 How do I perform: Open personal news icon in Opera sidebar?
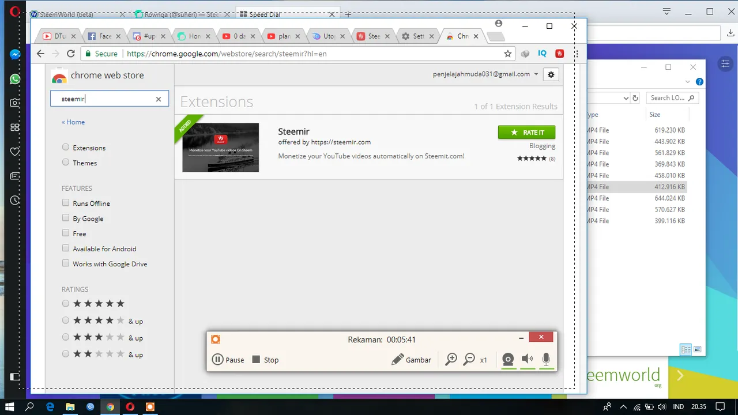[x=15, y=176]
